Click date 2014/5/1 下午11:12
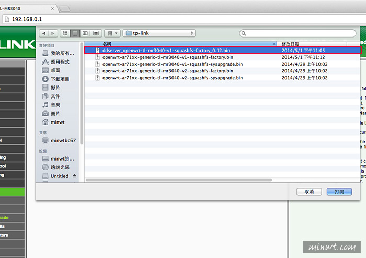Viewport: 366px width, 258px height. [303, 57]
